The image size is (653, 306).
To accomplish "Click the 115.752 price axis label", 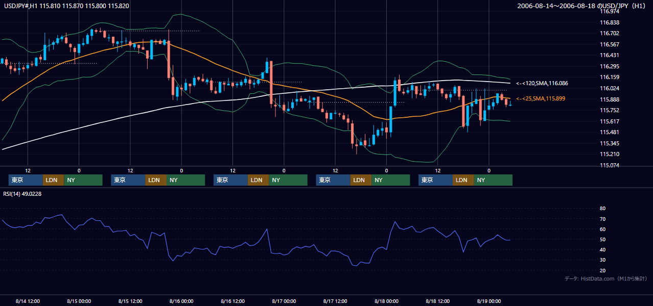I will click(x=610, y=110).
